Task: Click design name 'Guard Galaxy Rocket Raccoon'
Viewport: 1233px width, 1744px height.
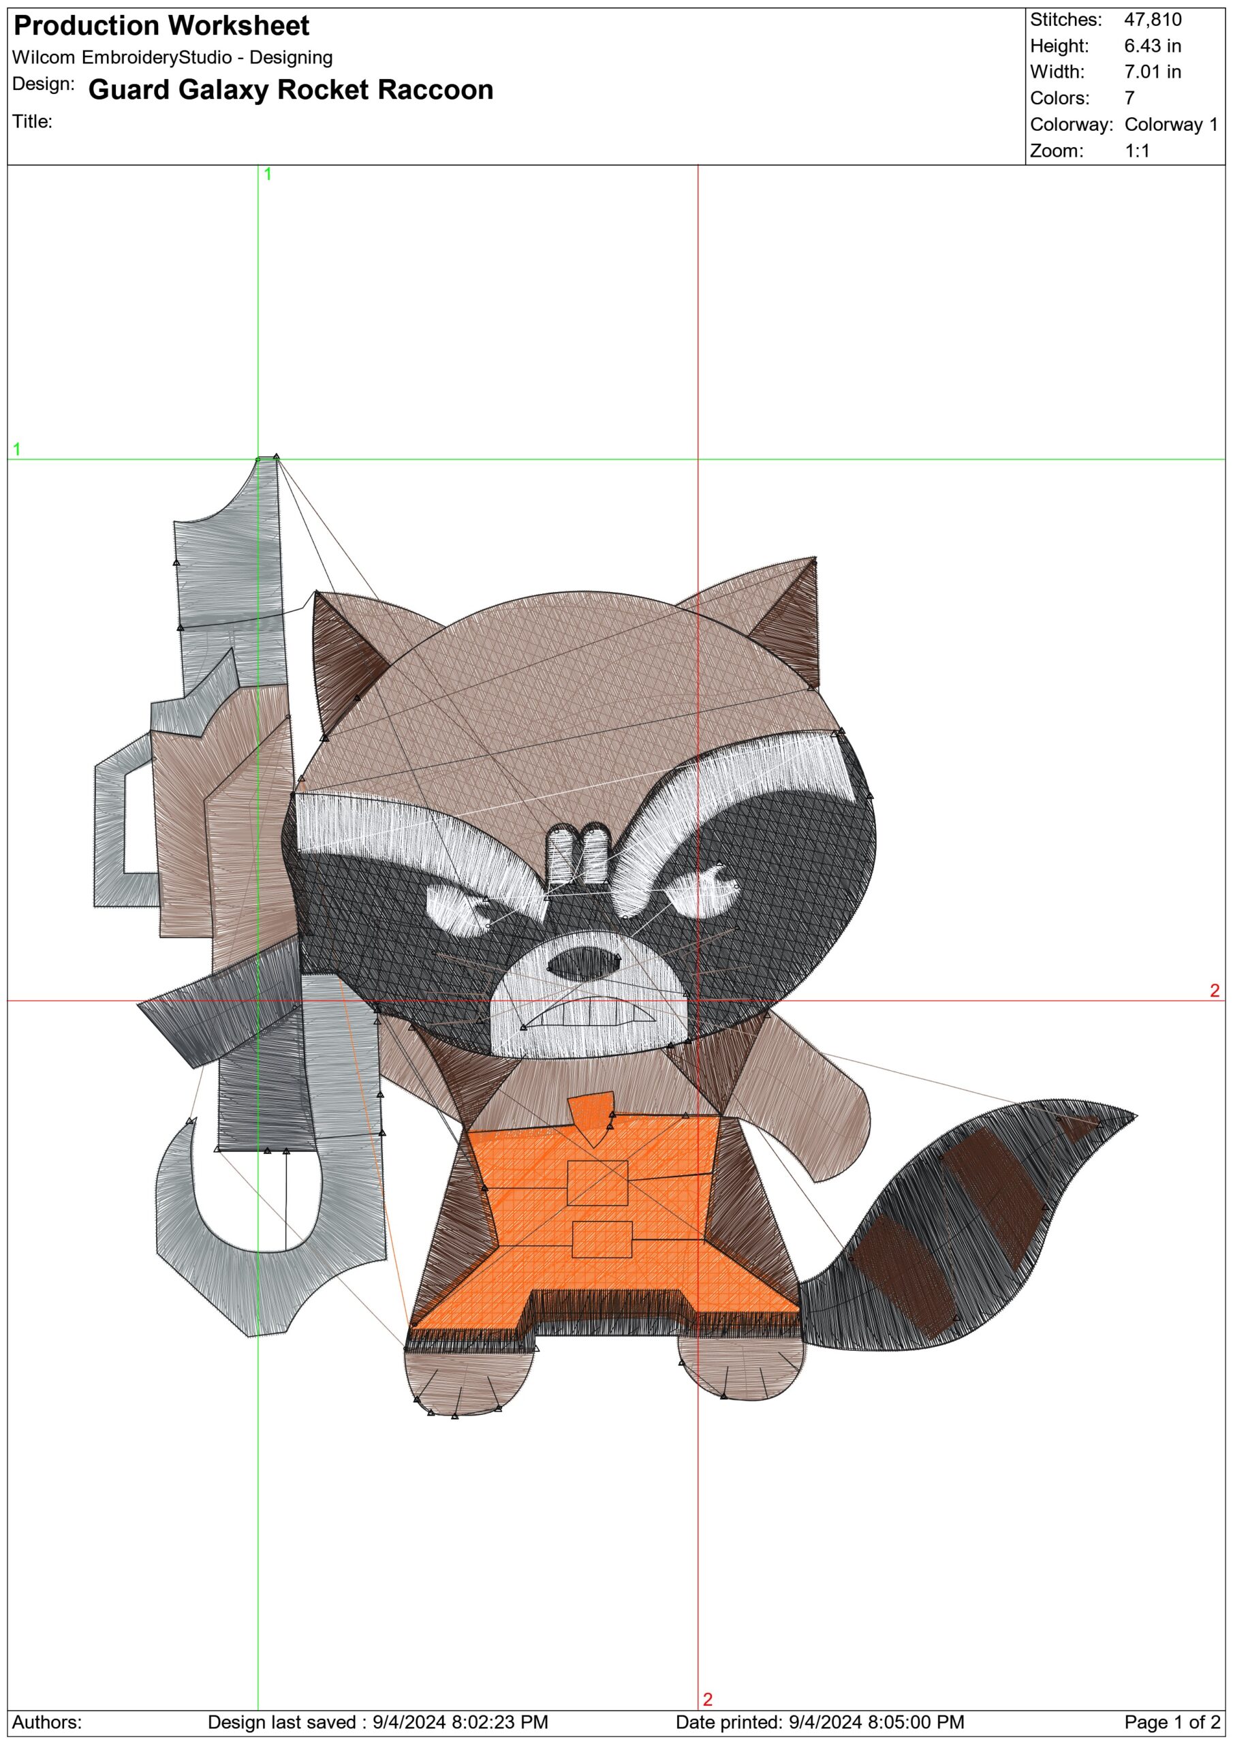Action: point(291,90)
